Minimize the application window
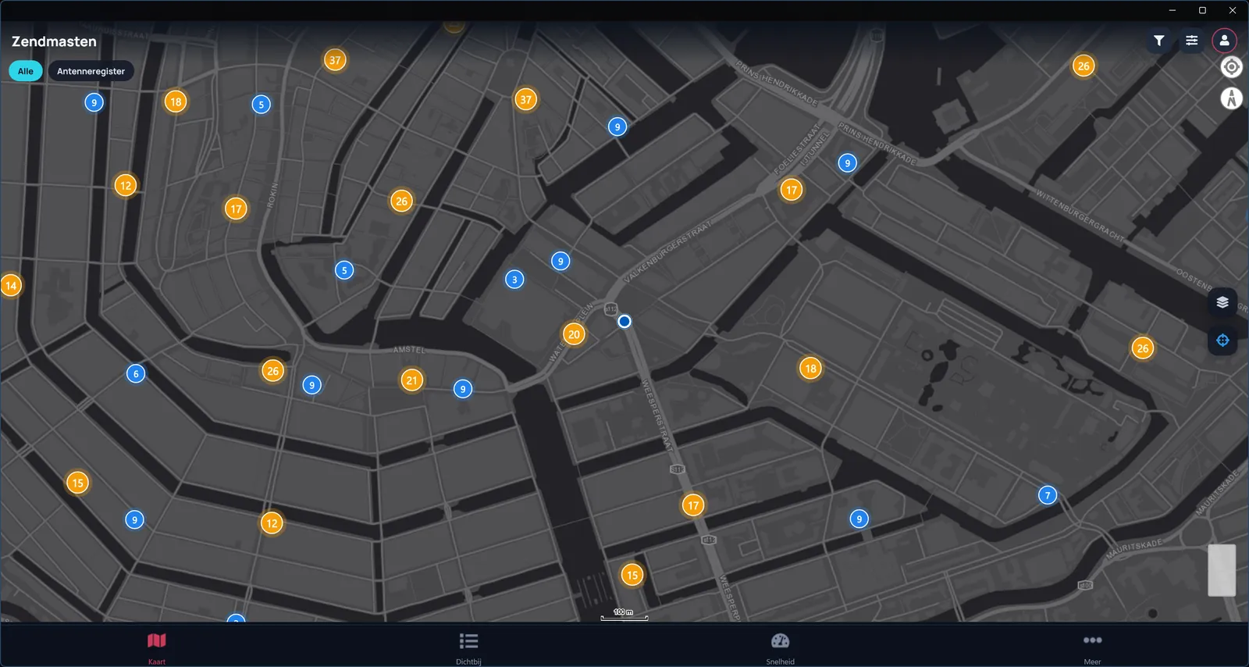 click(x=1172, y=10)
